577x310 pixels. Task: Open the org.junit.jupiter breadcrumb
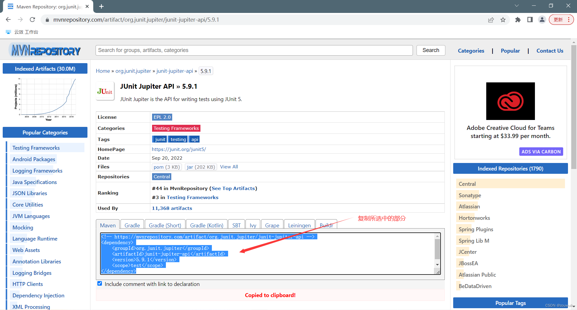[133, 71]
